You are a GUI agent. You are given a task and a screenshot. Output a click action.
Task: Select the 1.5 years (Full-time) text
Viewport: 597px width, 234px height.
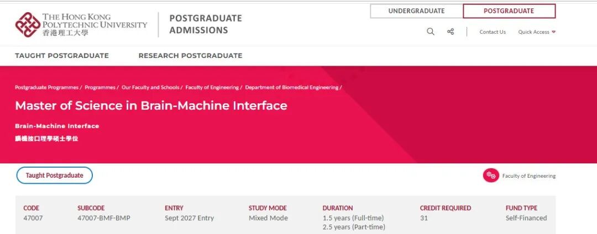click(353, 218)
